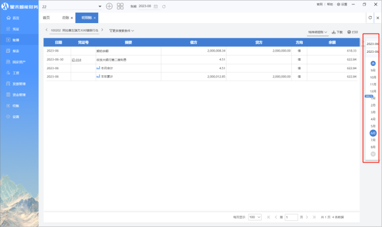The width and height of the screenshot is (382, 227).
Task: Click 帮助 link in the title bar
Action: [330, 4]
